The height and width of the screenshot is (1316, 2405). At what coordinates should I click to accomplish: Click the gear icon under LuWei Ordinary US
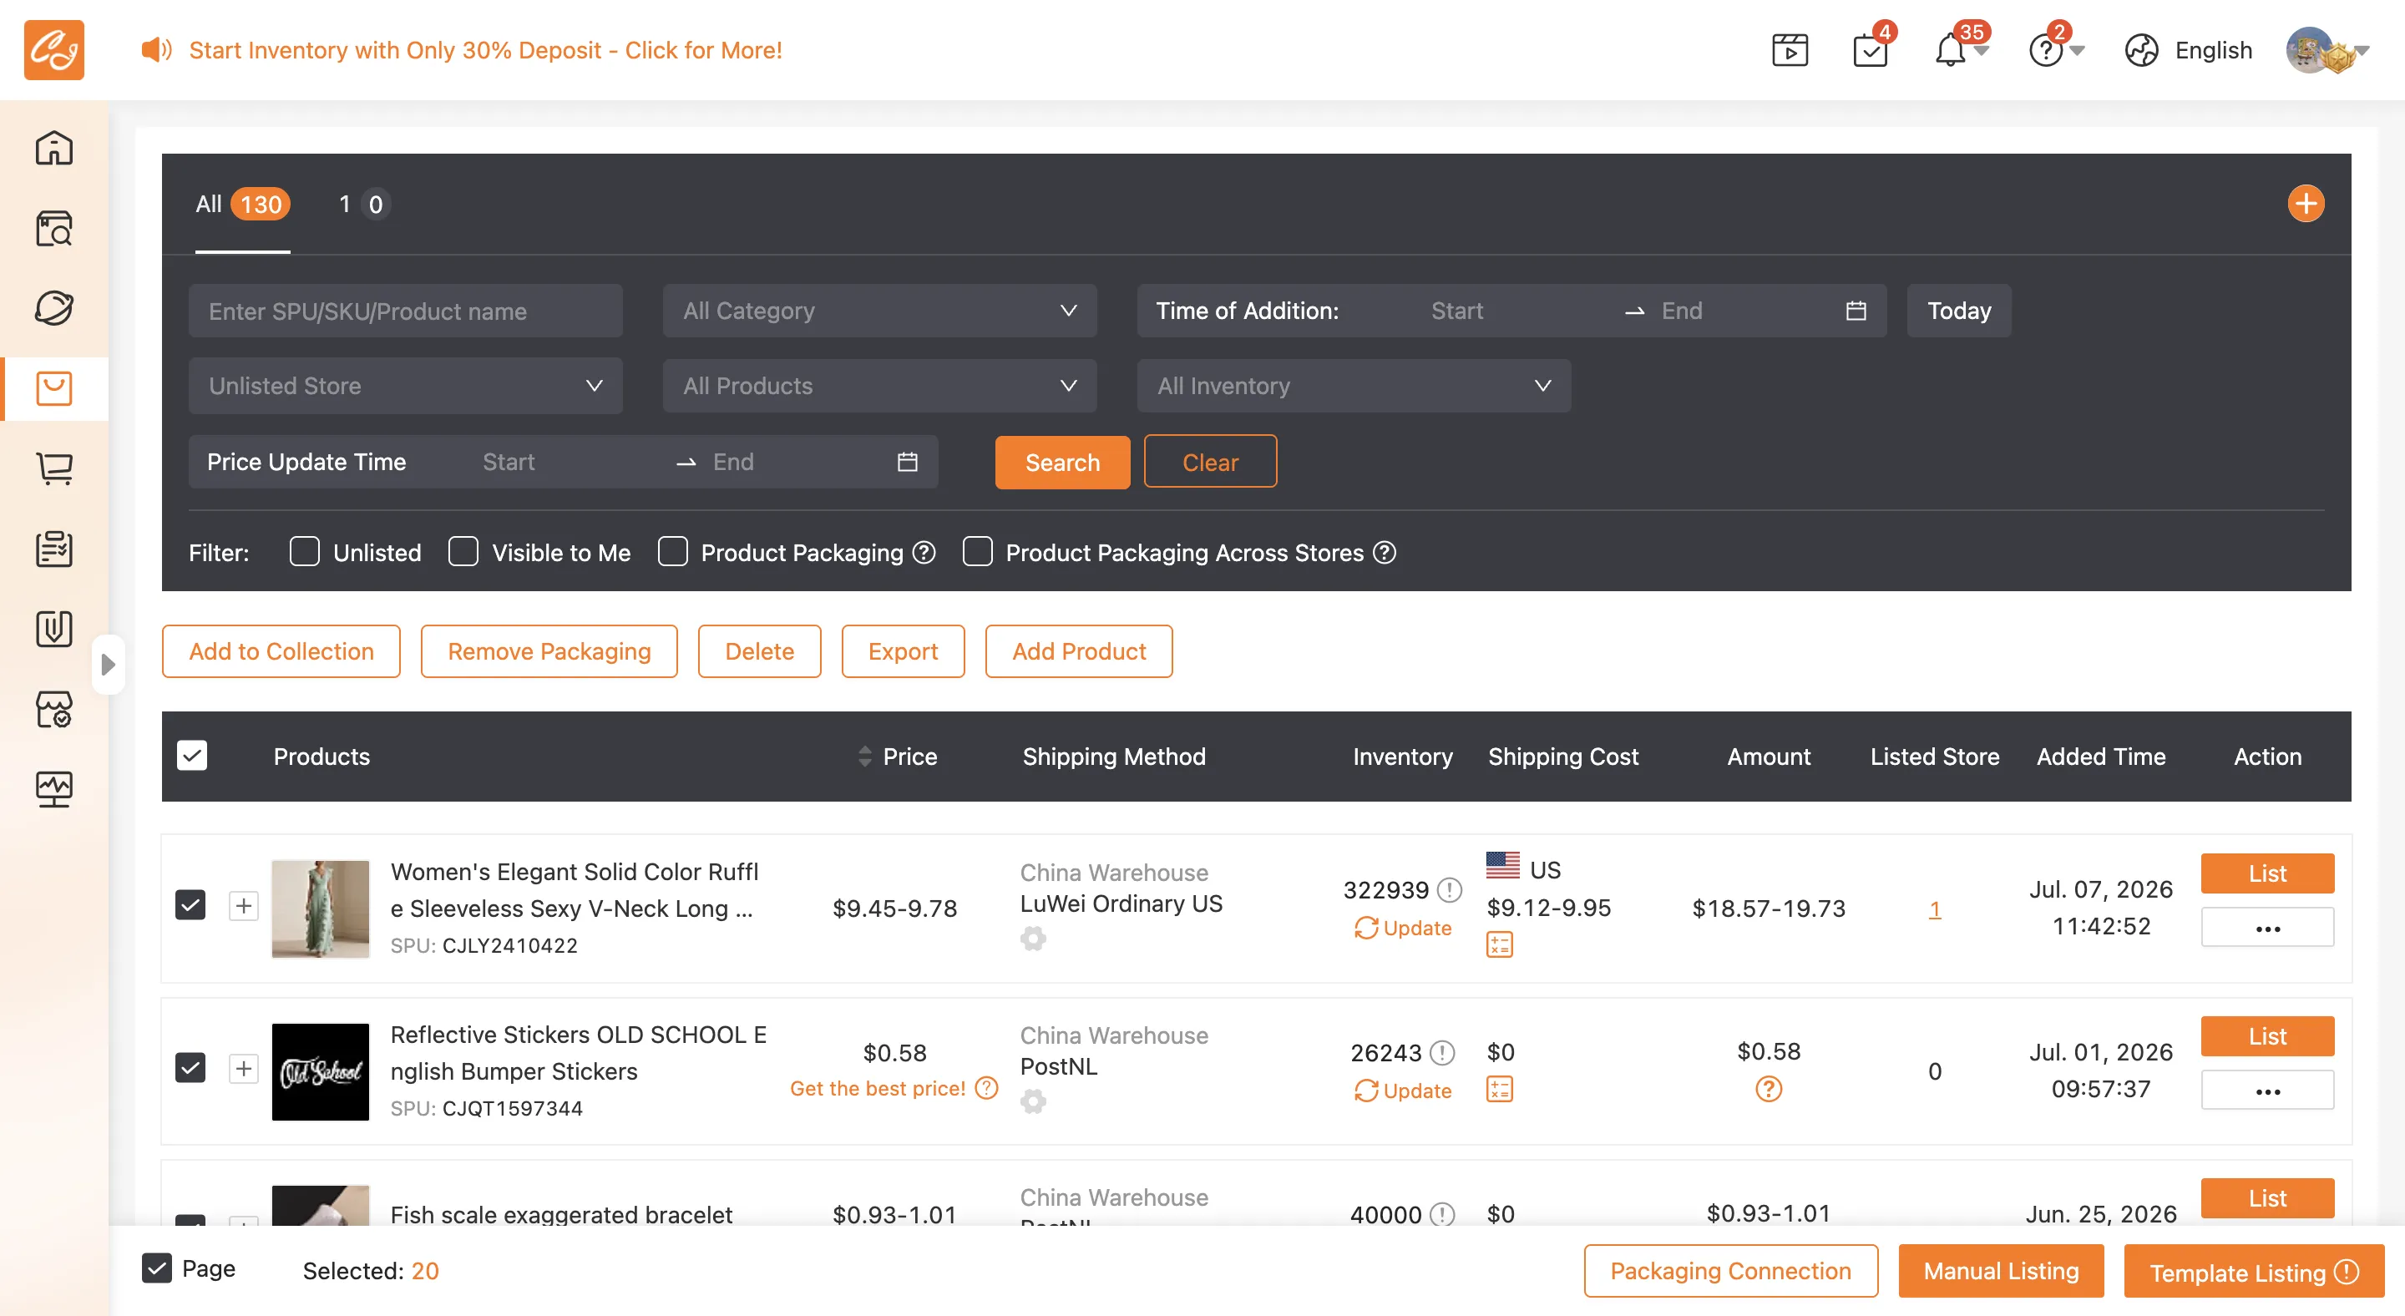coord(1033,938)
